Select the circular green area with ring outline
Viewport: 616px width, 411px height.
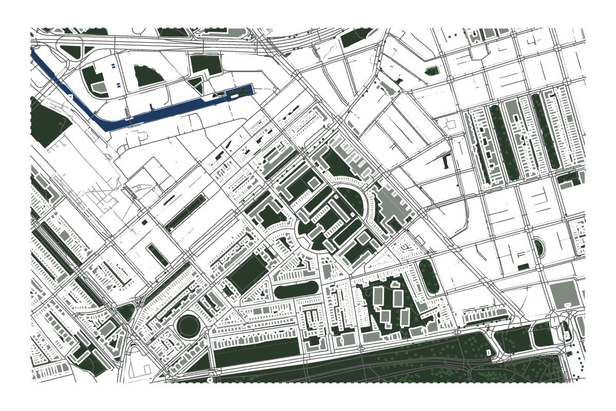[188, 326]
